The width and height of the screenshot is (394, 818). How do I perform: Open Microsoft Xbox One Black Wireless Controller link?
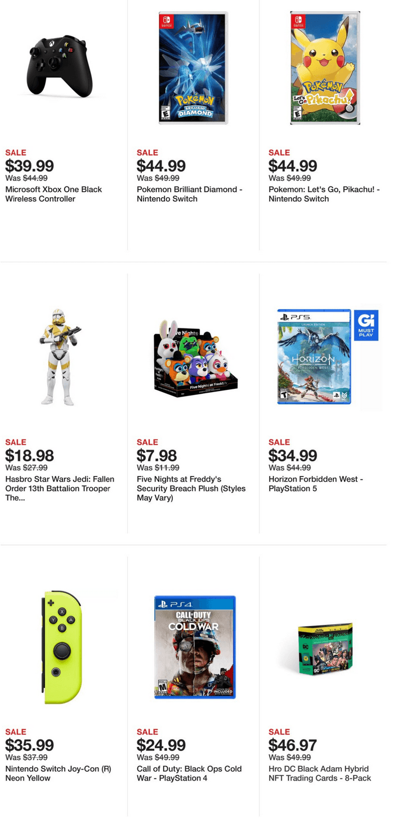(x=53, y=194)
